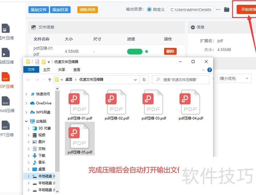Open Explorer help via the blue question mark
Viewport: 256px width, 195px height.
(209, 70)
